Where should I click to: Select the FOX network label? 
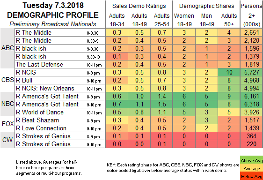click(x=7, y=124)
